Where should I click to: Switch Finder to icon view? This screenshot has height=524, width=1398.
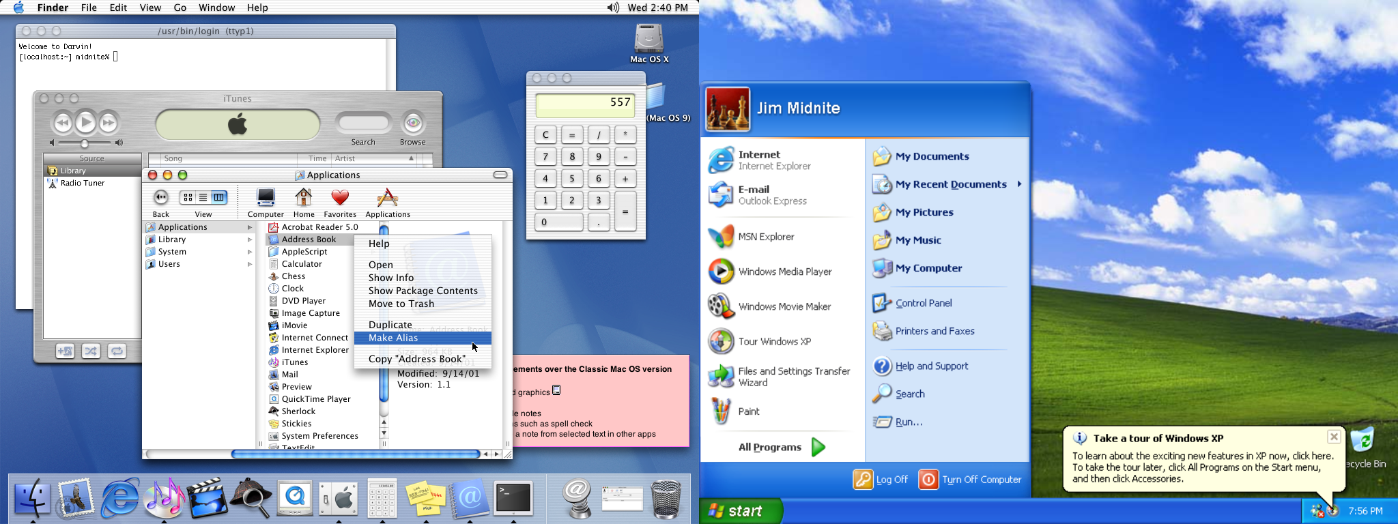pyautogui.click(x=188, y=197)
